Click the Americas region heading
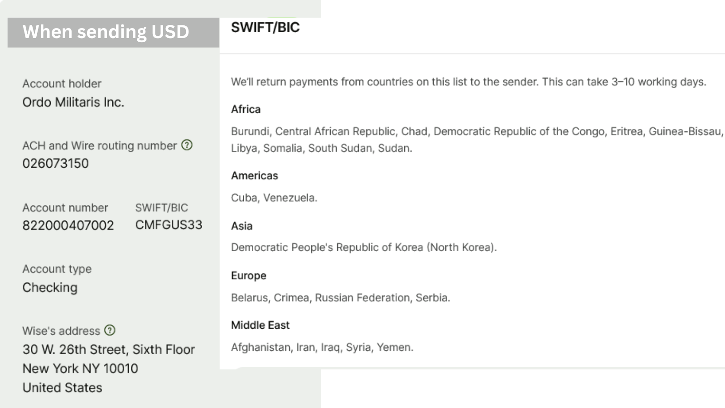 click(x=254, y=175)
